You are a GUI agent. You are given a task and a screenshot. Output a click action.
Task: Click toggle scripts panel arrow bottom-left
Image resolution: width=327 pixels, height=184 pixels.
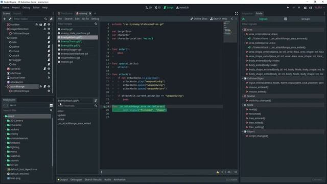[101, 172]
